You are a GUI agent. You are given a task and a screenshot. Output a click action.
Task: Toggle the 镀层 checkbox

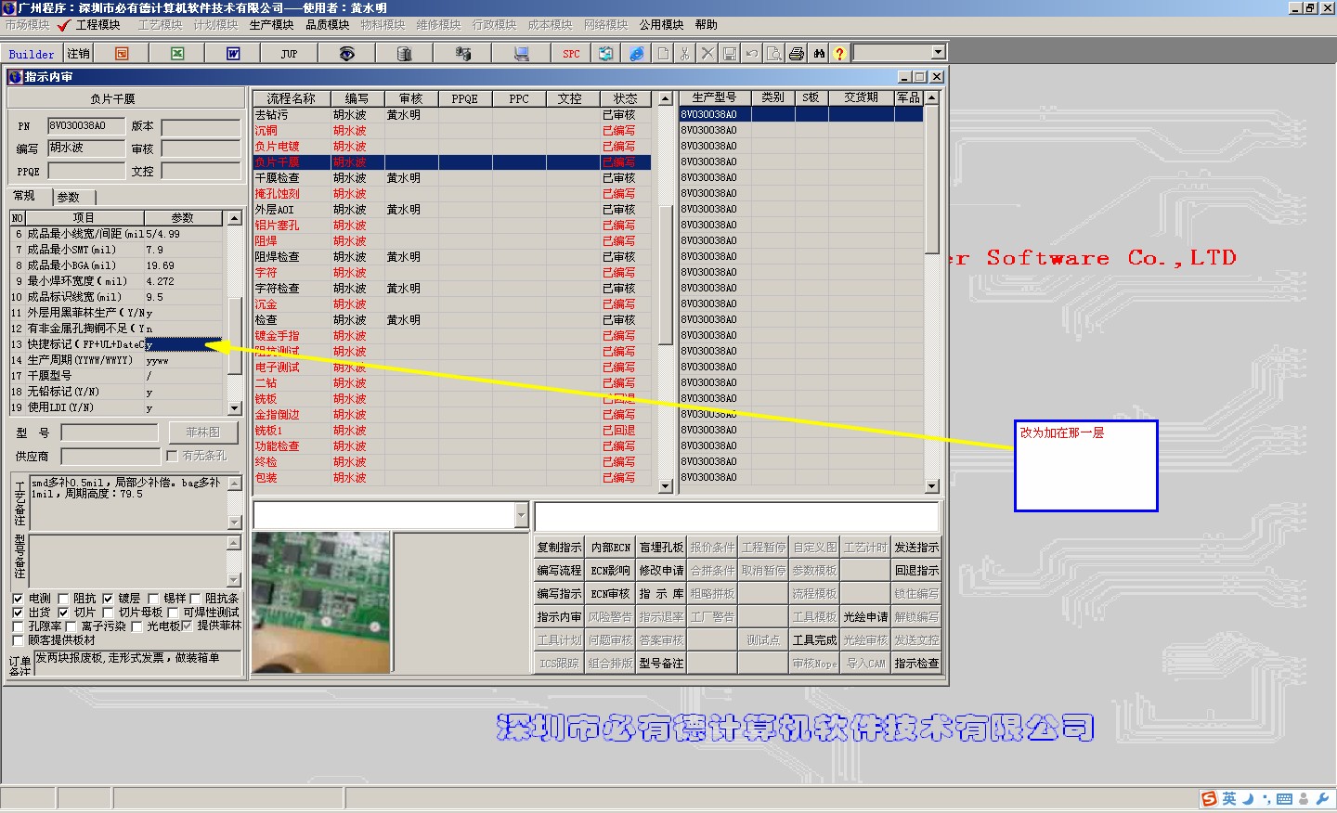click(108, 599)
